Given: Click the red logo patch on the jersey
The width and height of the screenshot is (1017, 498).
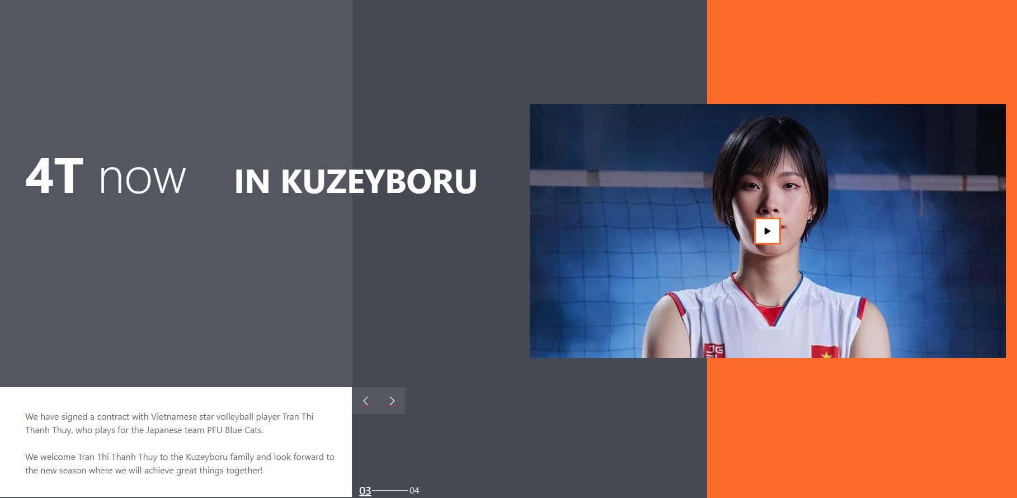Looking at the screenshot, I should (714, 350).
